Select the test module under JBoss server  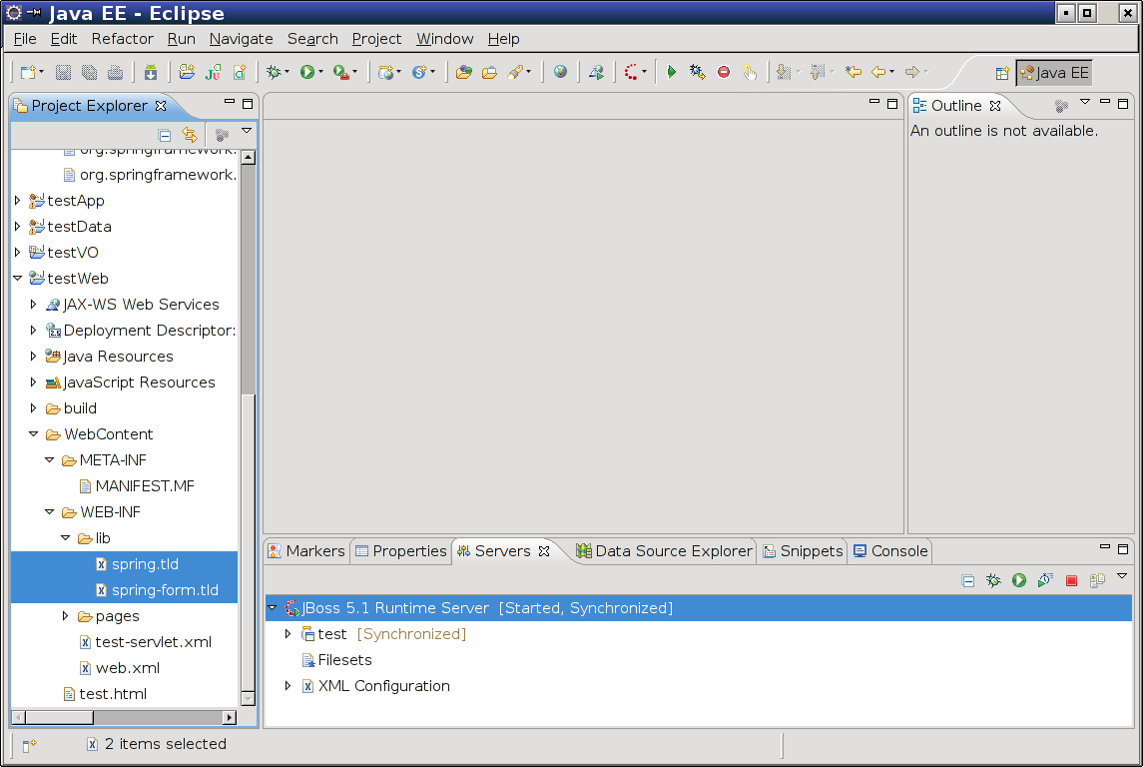pos(332,634)
